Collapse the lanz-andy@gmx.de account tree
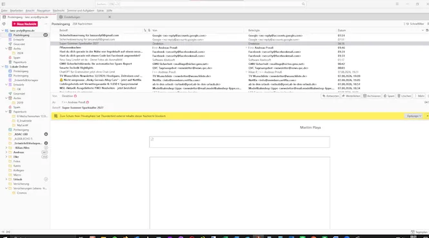The image size is (429, 238). pos(3,31)
